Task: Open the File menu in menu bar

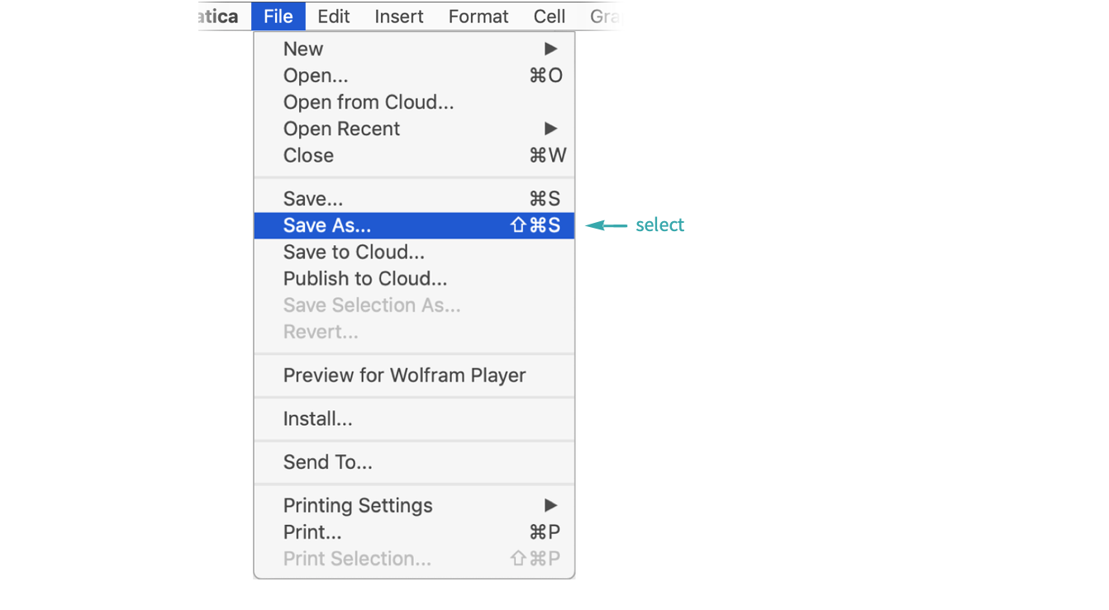Action: [x=278, y=17]
